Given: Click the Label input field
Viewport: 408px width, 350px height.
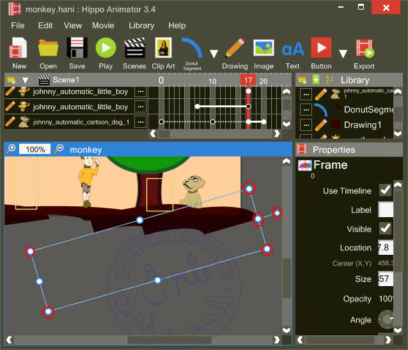Looking at the screenshot, I should point(386,209).
